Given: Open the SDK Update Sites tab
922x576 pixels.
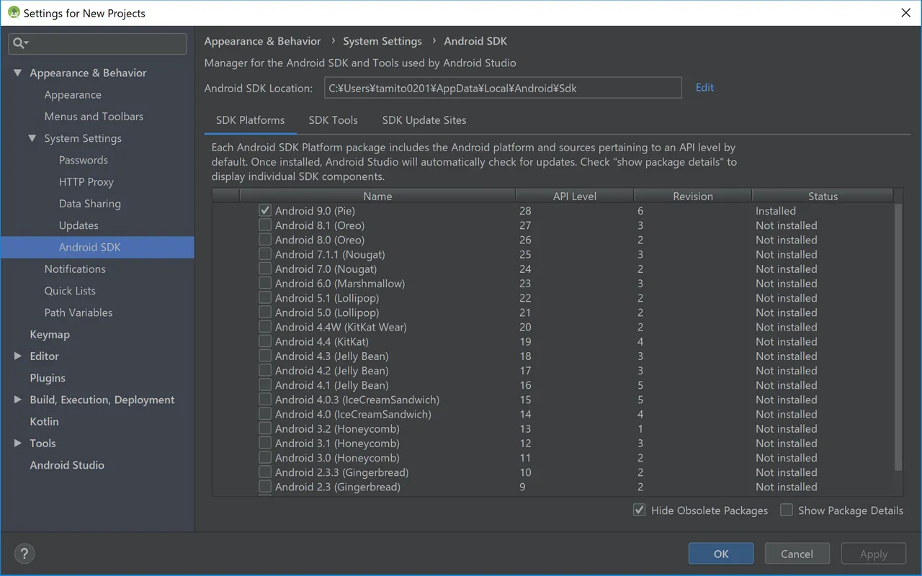Looking at the screenshot, I should pos(424,120).
